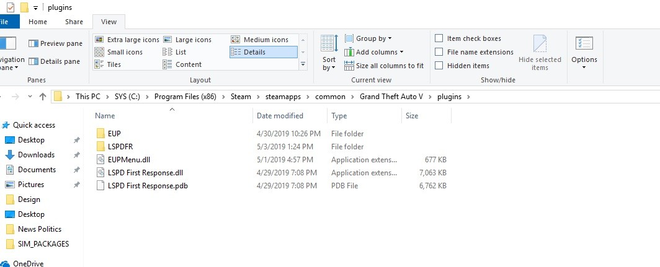Screen dimensions: 660x267
Task: Open the Share ribbon tab
Action: coord(74,22)
